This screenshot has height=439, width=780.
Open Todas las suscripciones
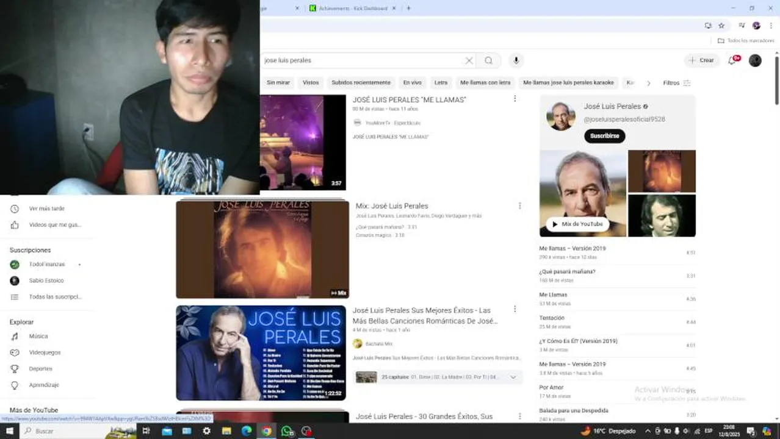click(46, 297)
